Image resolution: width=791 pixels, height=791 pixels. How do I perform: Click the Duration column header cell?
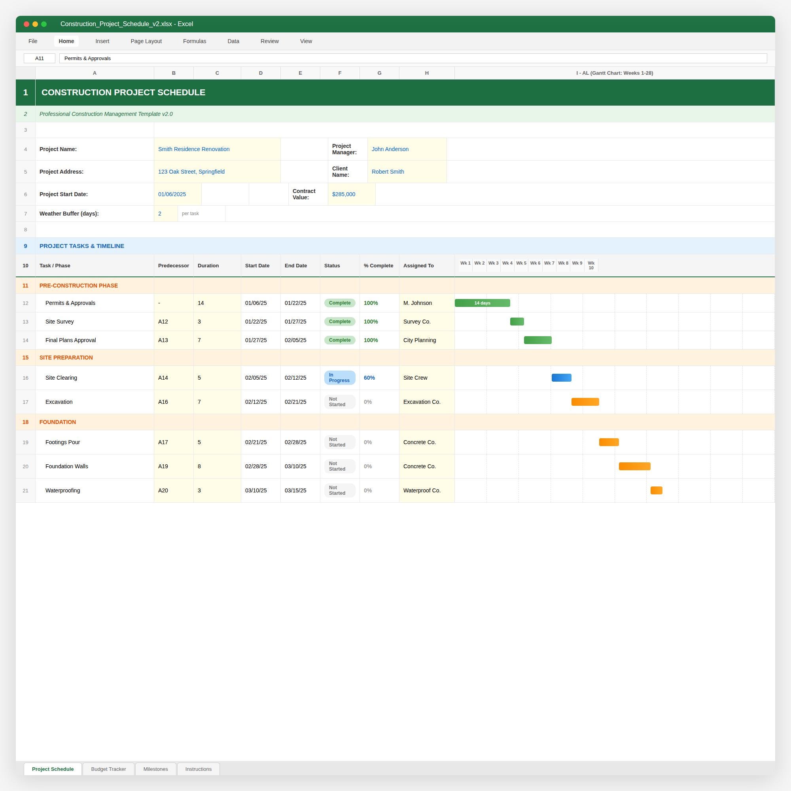tap(217, 266)
